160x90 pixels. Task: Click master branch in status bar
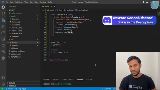(9, 89)
